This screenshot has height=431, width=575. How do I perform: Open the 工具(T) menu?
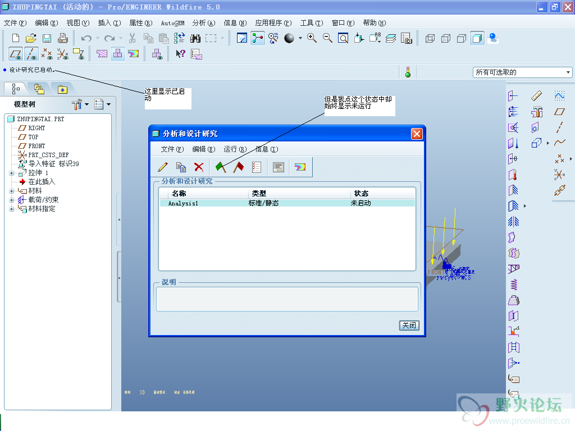click(x=311, y=22)
